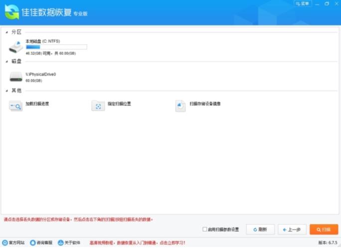Viewport: 341px width, 249px height.
Task: Click the version 6.7.5 text
Action: tap(328, 243)
